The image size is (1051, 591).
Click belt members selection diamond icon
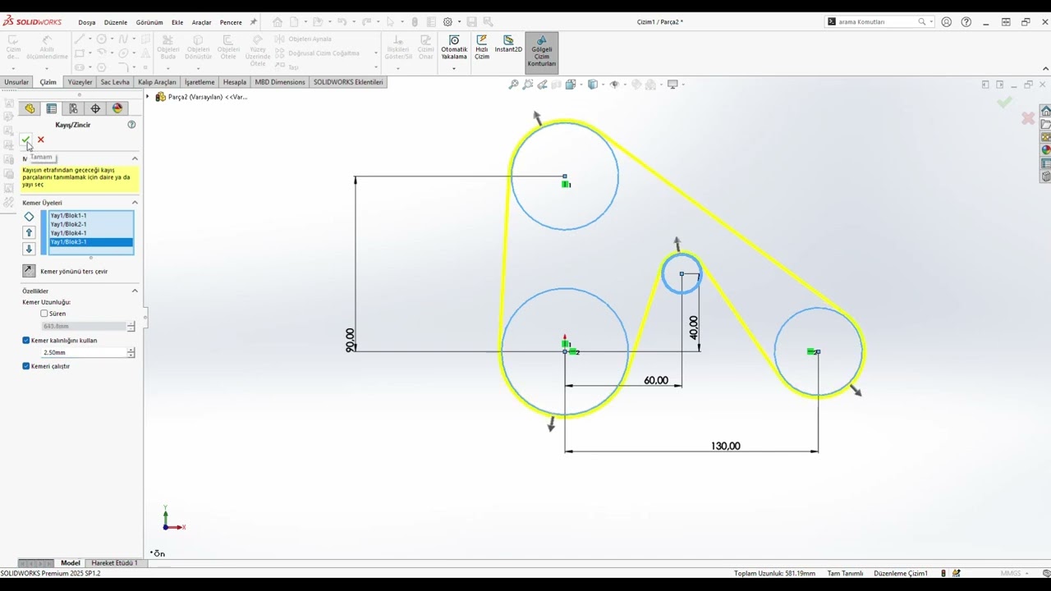[29, 217]
